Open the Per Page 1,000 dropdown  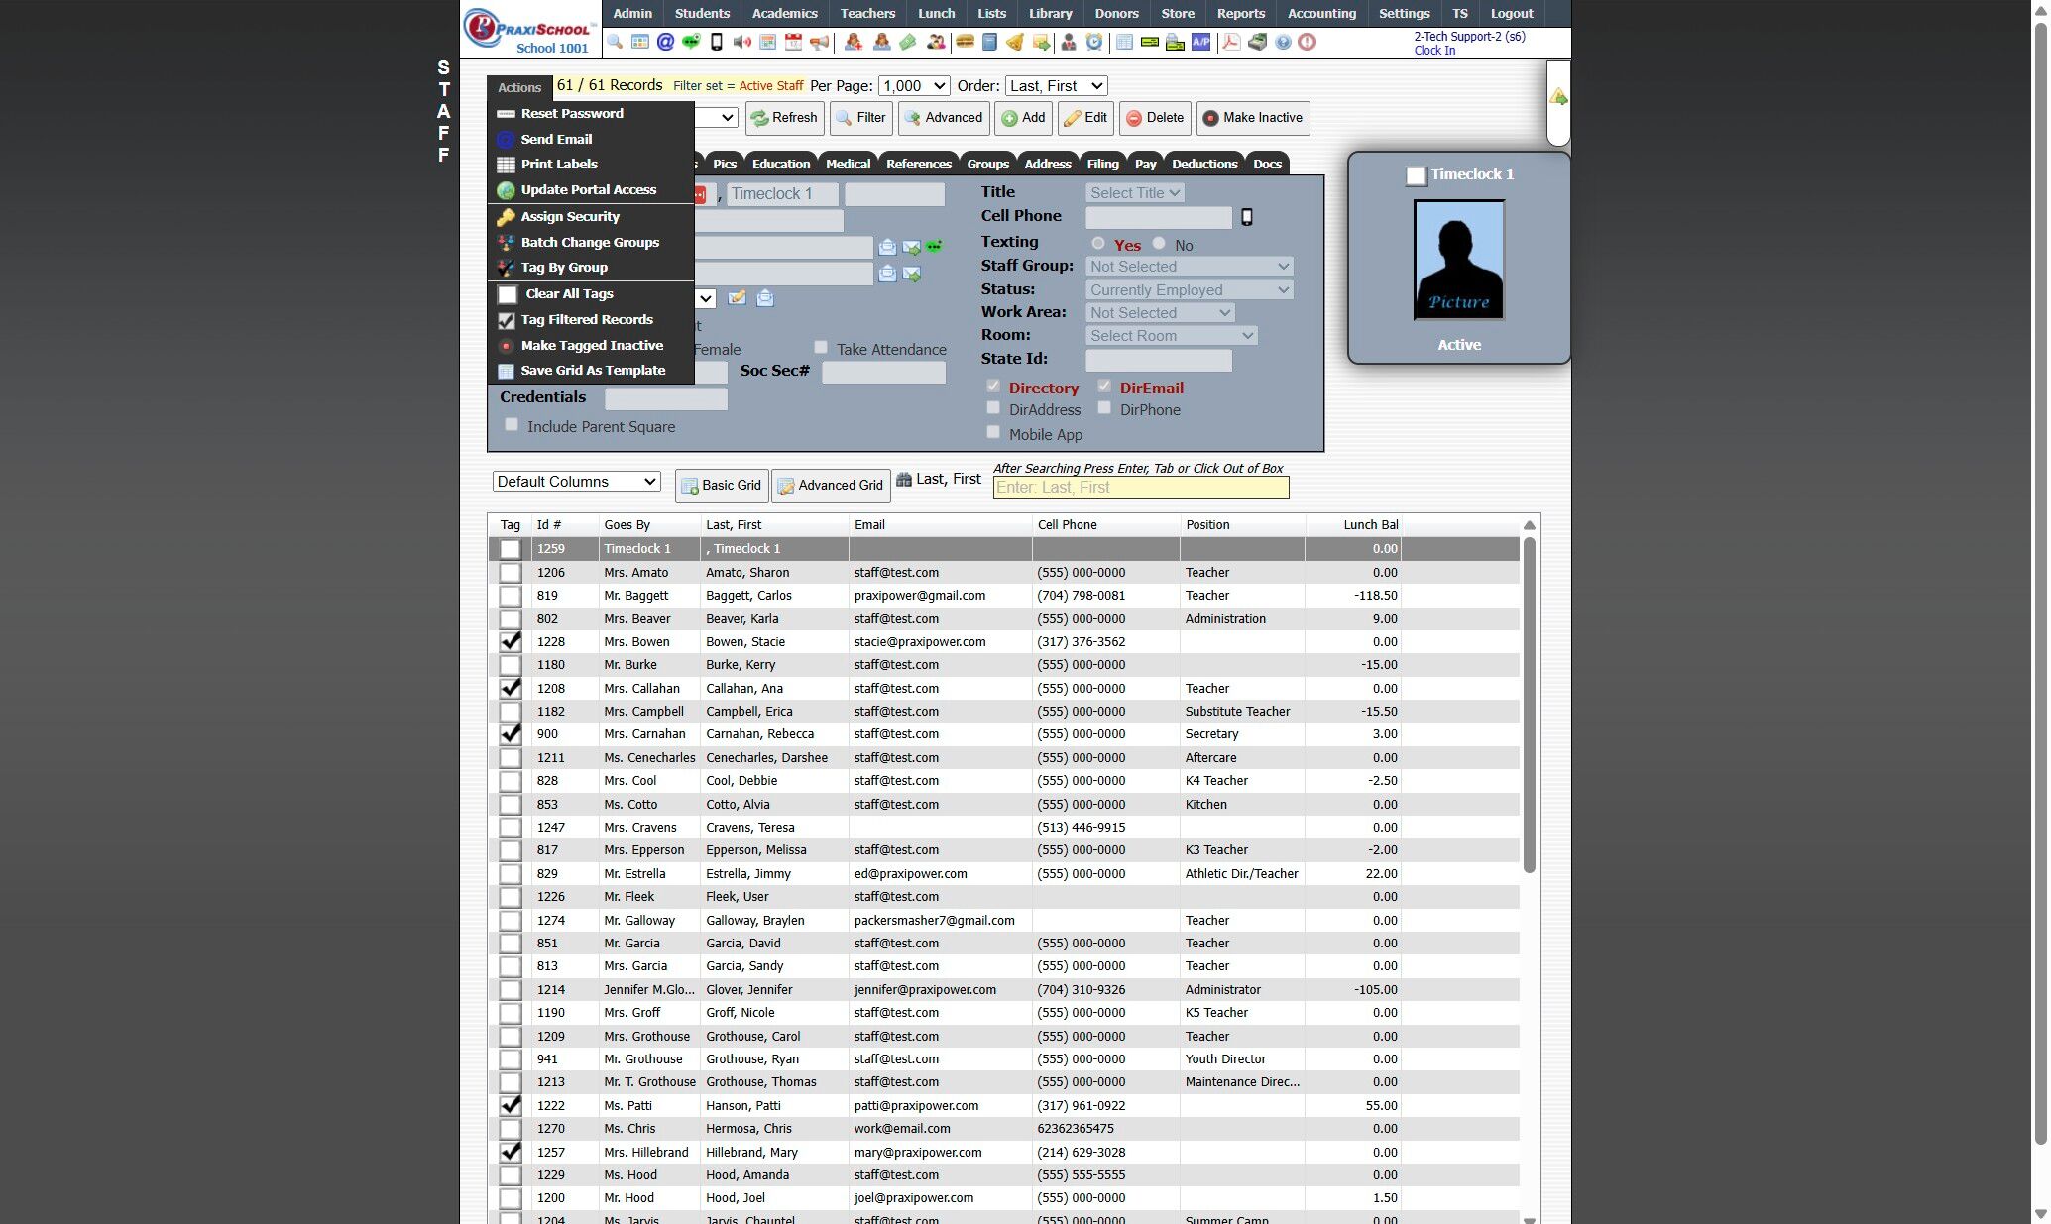click(x=914, y=86)
